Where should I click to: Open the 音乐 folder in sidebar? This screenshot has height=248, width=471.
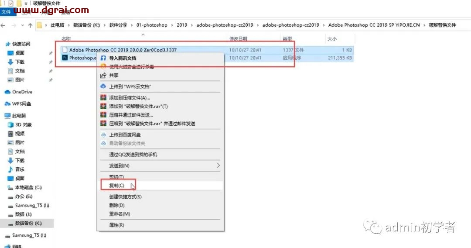(x=20, y=169)
